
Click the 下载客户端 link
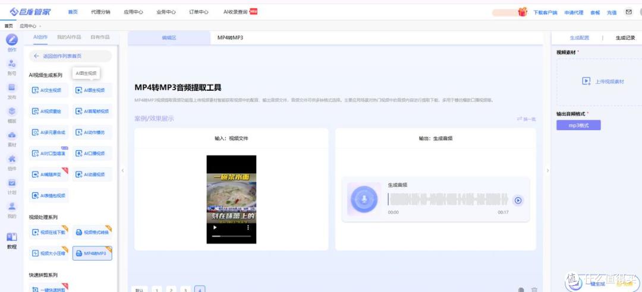545,12
